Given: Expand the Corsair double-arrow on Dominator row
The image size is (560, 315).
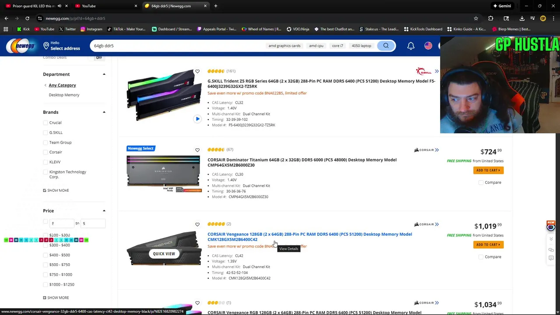Looking at the screenshot, I should tap(437, 150).
